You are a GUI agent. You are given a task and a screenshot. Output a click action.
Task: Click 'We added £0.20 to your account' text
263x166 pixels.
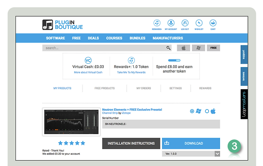tap(61, 154)
